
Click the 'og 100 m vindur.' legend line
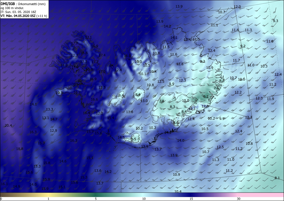pos(12,8)
